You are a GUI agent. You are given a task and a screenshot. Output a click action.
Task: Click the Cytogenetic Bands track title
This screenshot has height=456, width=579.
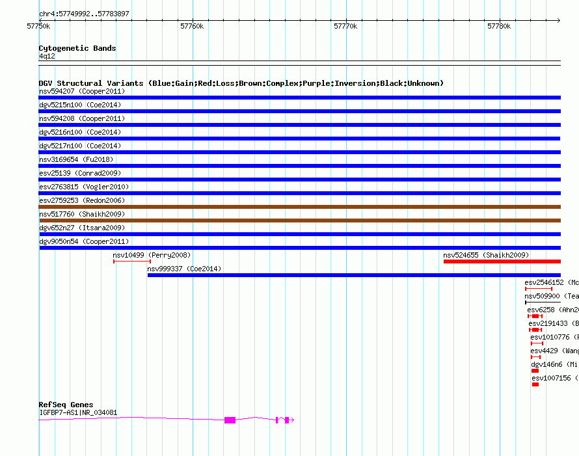click(x=77, y=48)
